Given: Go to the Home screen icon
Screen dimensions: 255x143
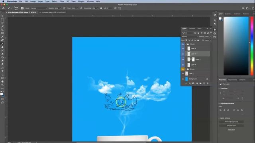Looking at the screenshot, I should coord(4,8).
